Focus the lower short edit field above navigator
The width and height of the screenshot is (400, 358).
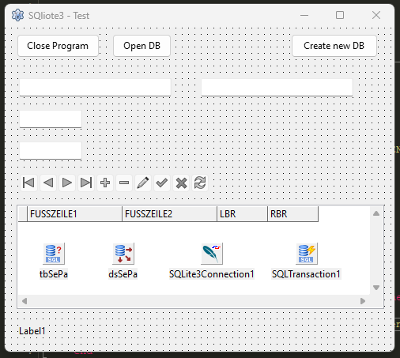(51, 150)
